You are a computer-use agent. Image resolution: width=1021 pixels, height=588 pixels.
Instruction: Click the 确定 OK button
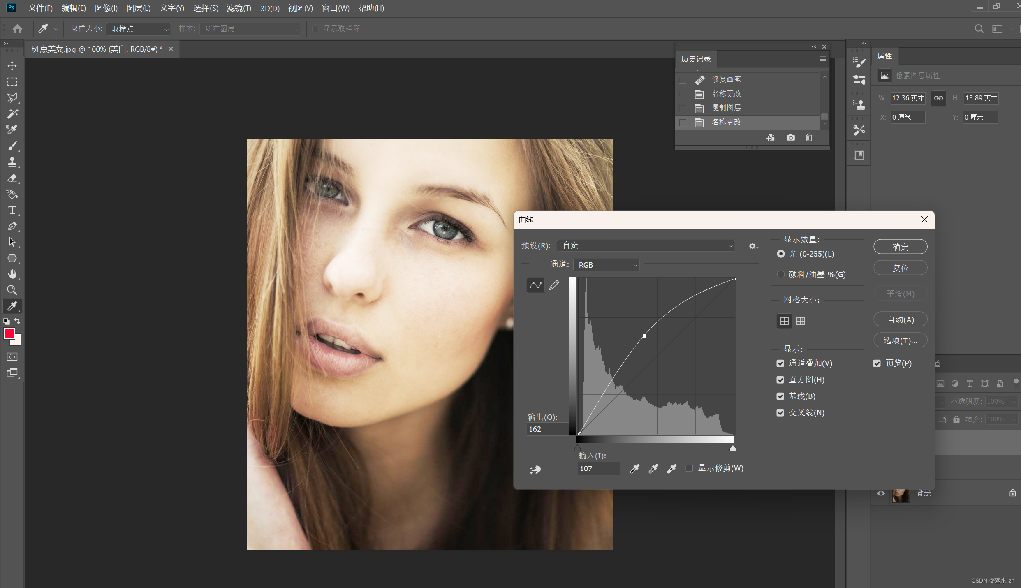click(x=900, y=247)
